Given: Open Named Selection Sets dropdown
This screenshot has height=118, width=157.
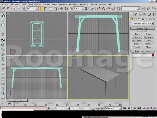Looking at the screenshot, I should (130, 8).
